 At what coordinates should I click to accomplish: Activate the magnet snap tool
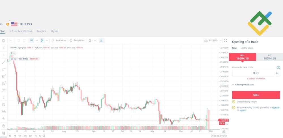coord(4,104)
